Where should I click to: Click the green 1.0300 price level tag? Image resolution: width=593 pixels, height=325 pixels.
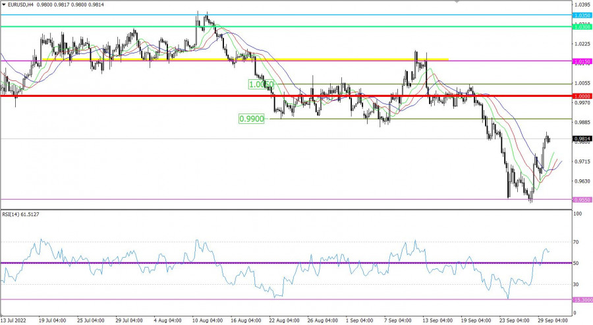point(582,26)
